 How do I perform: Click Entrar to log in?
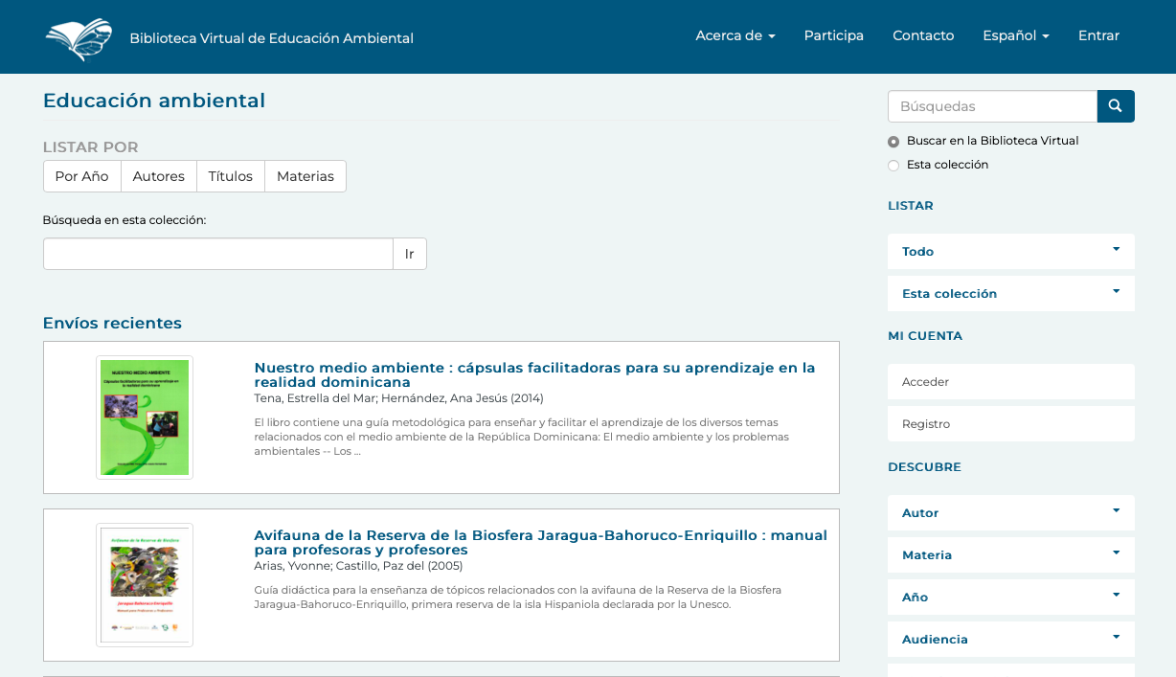[1098, 35]
